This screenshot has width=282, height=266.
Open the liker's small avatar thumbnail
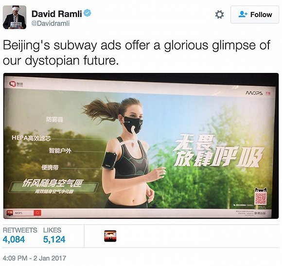point(110,236)
